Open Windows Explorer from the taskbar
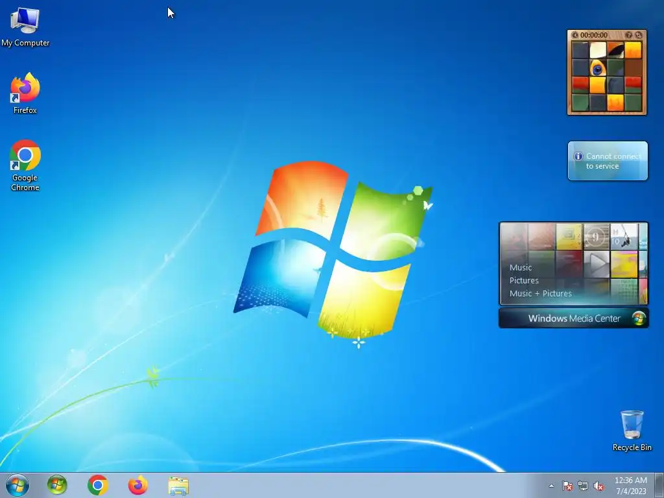This screenshot has width=664, height=498. [x=178, y=486]
